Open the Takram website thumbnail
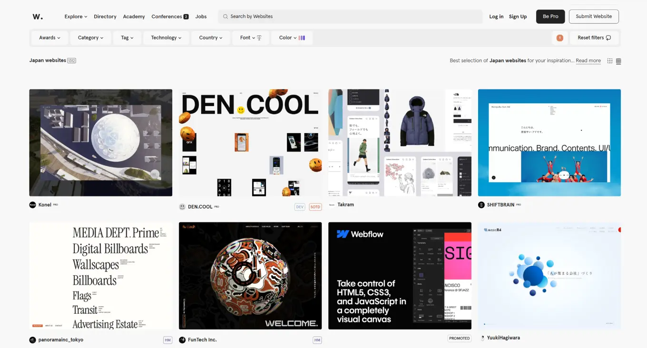Viewport: 647px width, 348px height. tap(400, 143)
